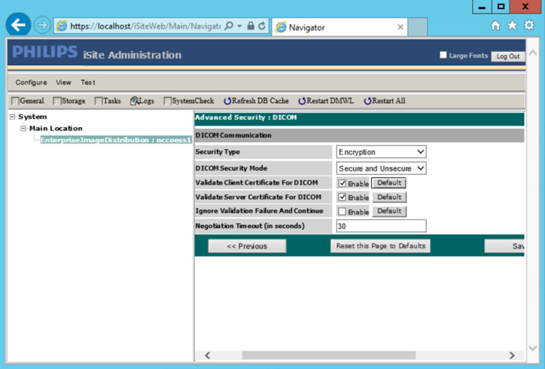The width and height of the screenshot is (545, 369).
Task: Click Refresh DB Cache
Action: tap(256, 101)
